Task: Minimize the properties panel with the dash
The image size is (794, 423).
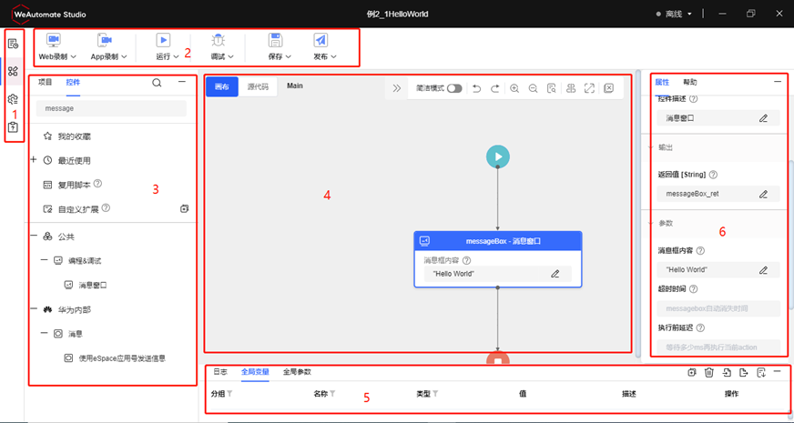Action: [x=778, y=82]
